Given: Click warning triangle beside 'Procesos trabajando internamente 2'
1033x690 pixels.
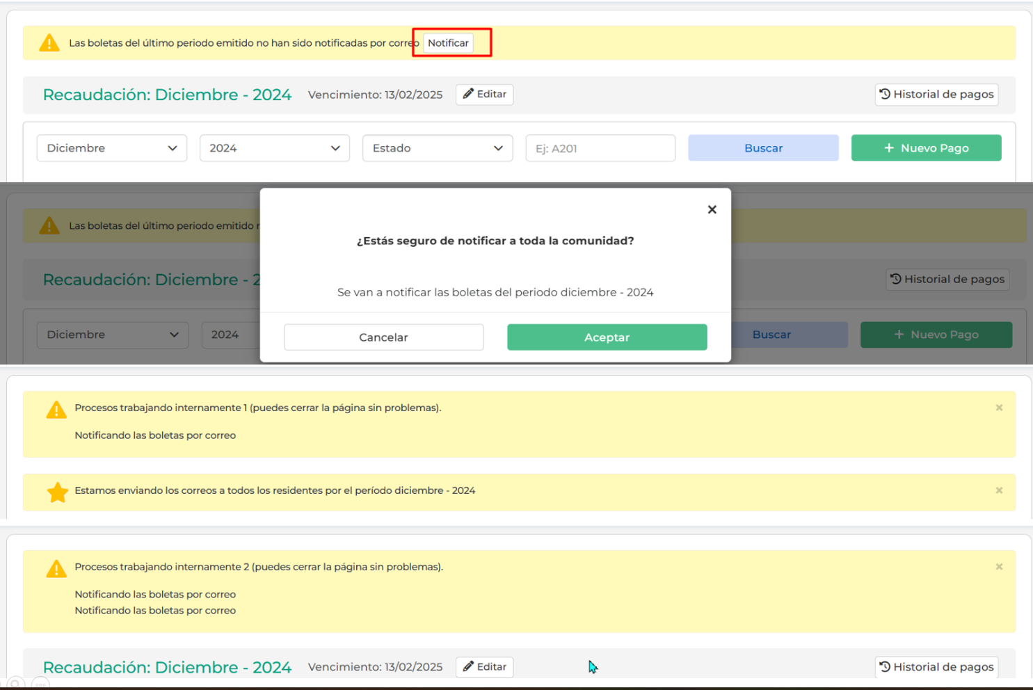Looking at the screenshot, I should pyautogui.click(x=56, y=569).
